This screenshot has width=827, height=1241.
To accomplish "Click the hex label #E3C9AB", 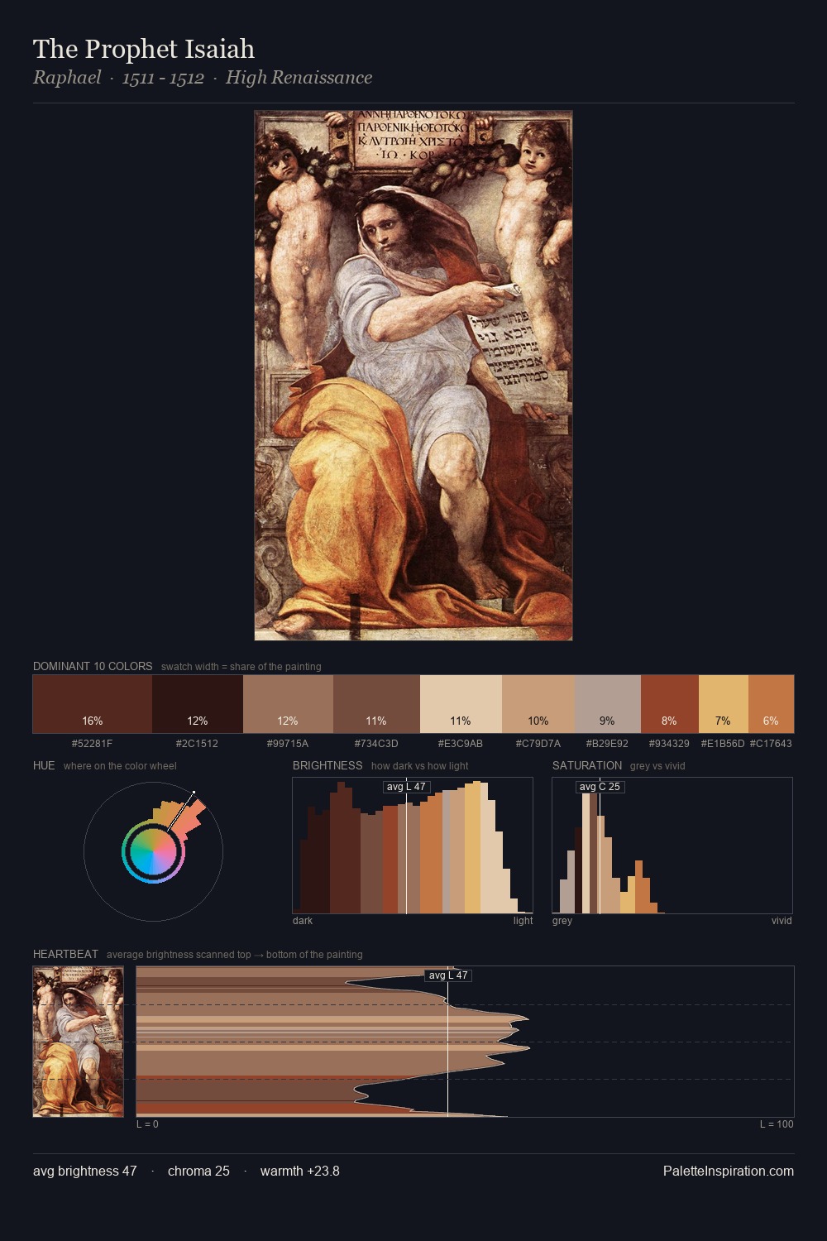I will (461, 744).
